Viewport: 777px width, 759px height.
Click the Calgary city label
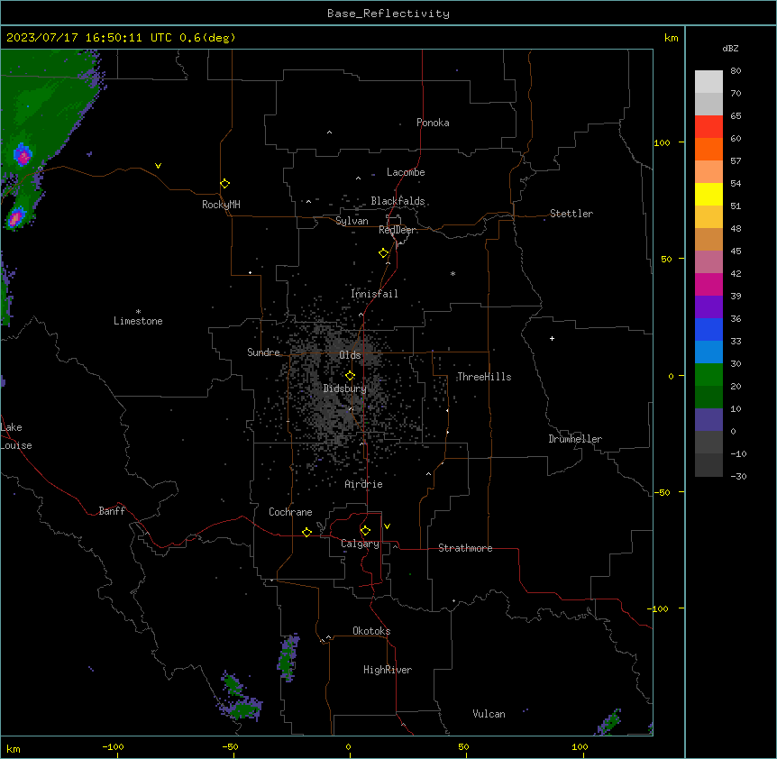pos(360,544)
